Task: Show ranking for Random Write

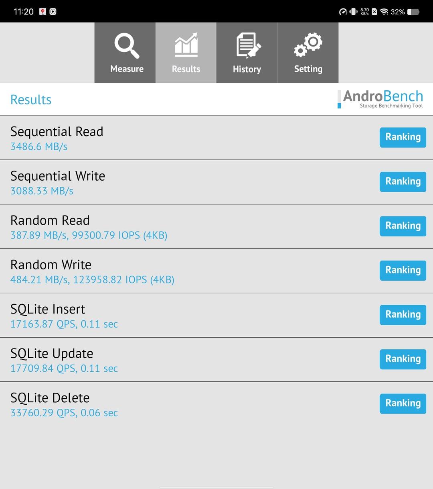Action: pyautogui.click(x=403, y=270)
